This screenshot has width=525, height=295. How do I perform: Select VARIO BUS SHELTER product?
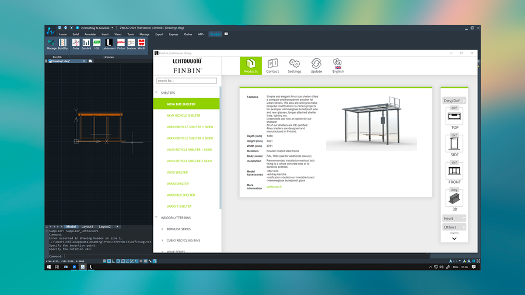click(x=181, y=195)
